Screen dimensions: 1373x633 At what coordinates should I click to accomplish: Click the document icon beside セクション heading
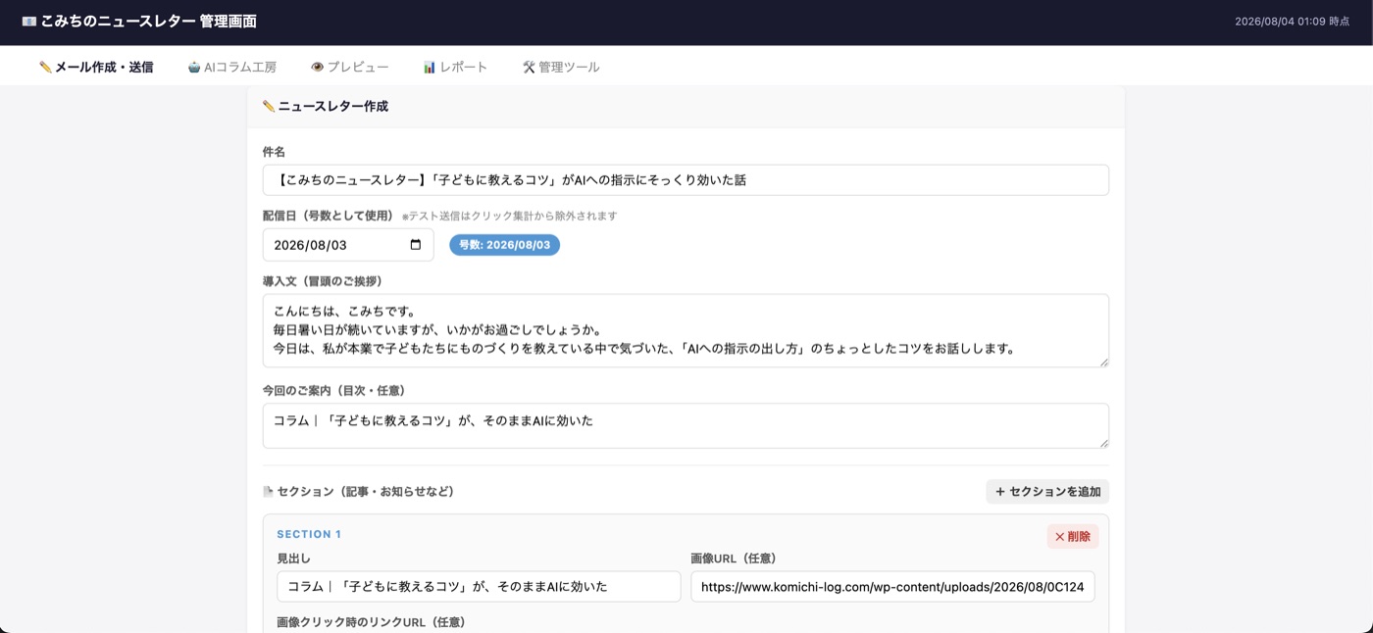[x=268, y=492]
